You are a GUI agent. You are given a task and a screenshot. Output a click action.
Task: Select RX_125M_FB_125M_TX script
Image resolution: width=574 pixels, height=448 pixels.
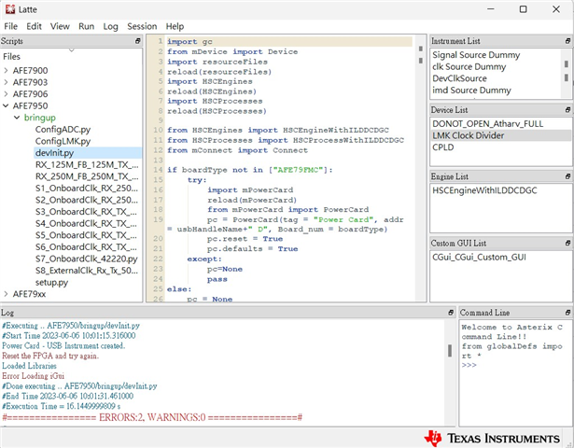tap(87, 164)
